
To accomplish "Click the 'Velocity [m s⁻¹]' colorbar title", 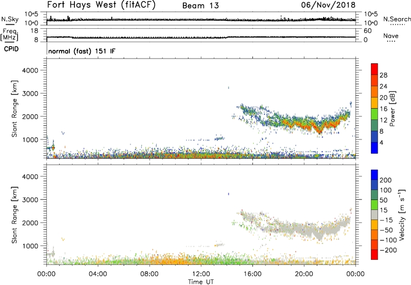I will click(x=402, y=215).
